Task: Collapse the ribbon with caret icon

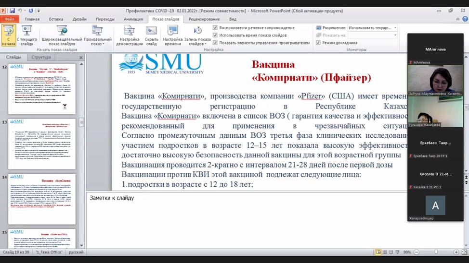Action: point(457,19)
